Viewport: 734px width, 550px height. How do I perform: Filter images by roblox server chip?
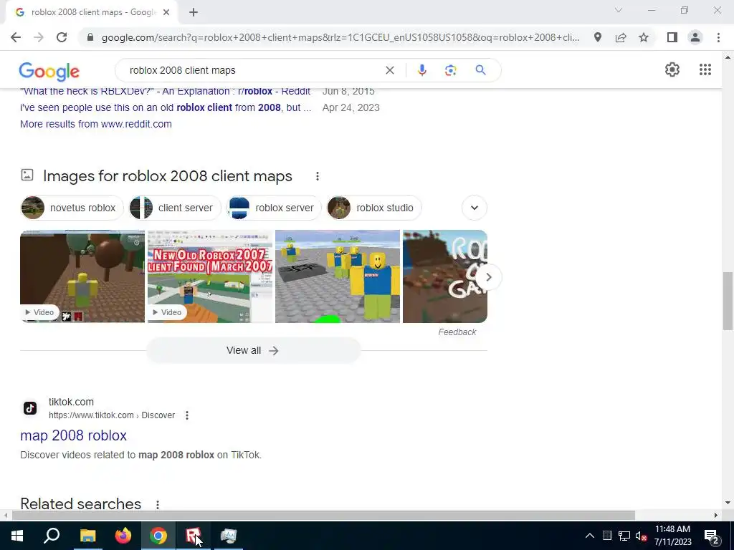[274, 208]
